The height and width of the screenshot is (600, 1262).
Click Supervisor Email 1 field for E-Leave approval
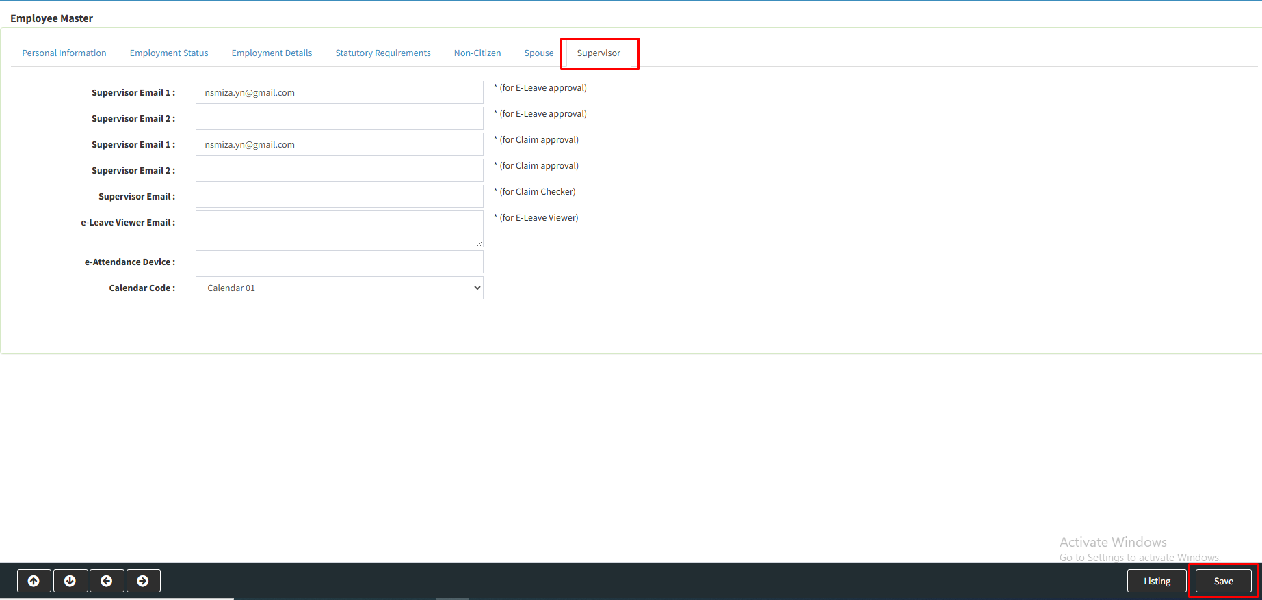pyautogui.click(x=339, y=92)
